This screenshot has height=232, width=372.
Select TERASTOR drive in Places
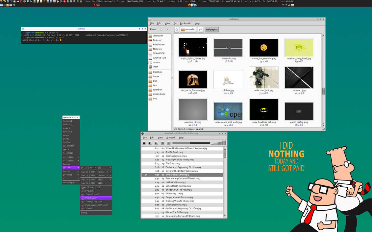click(160, 53)
